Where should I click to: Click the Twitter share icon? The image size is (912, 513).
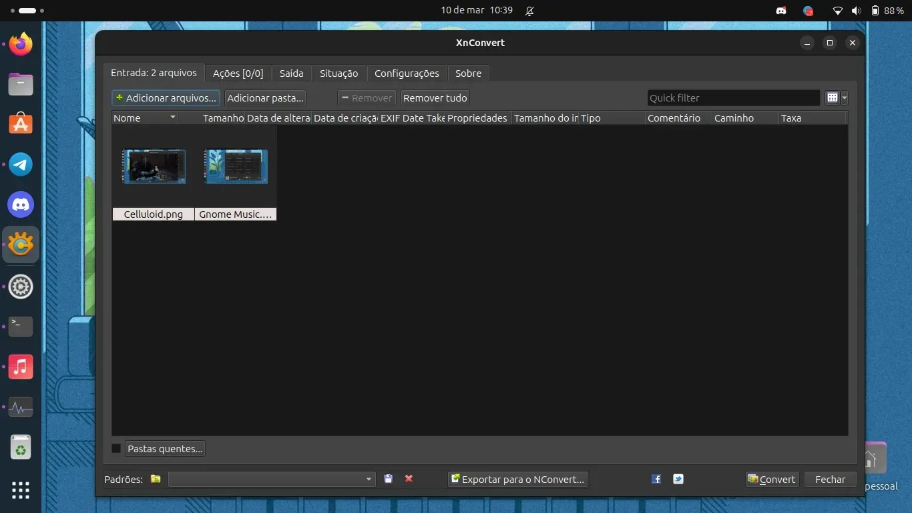click(678, 479)
